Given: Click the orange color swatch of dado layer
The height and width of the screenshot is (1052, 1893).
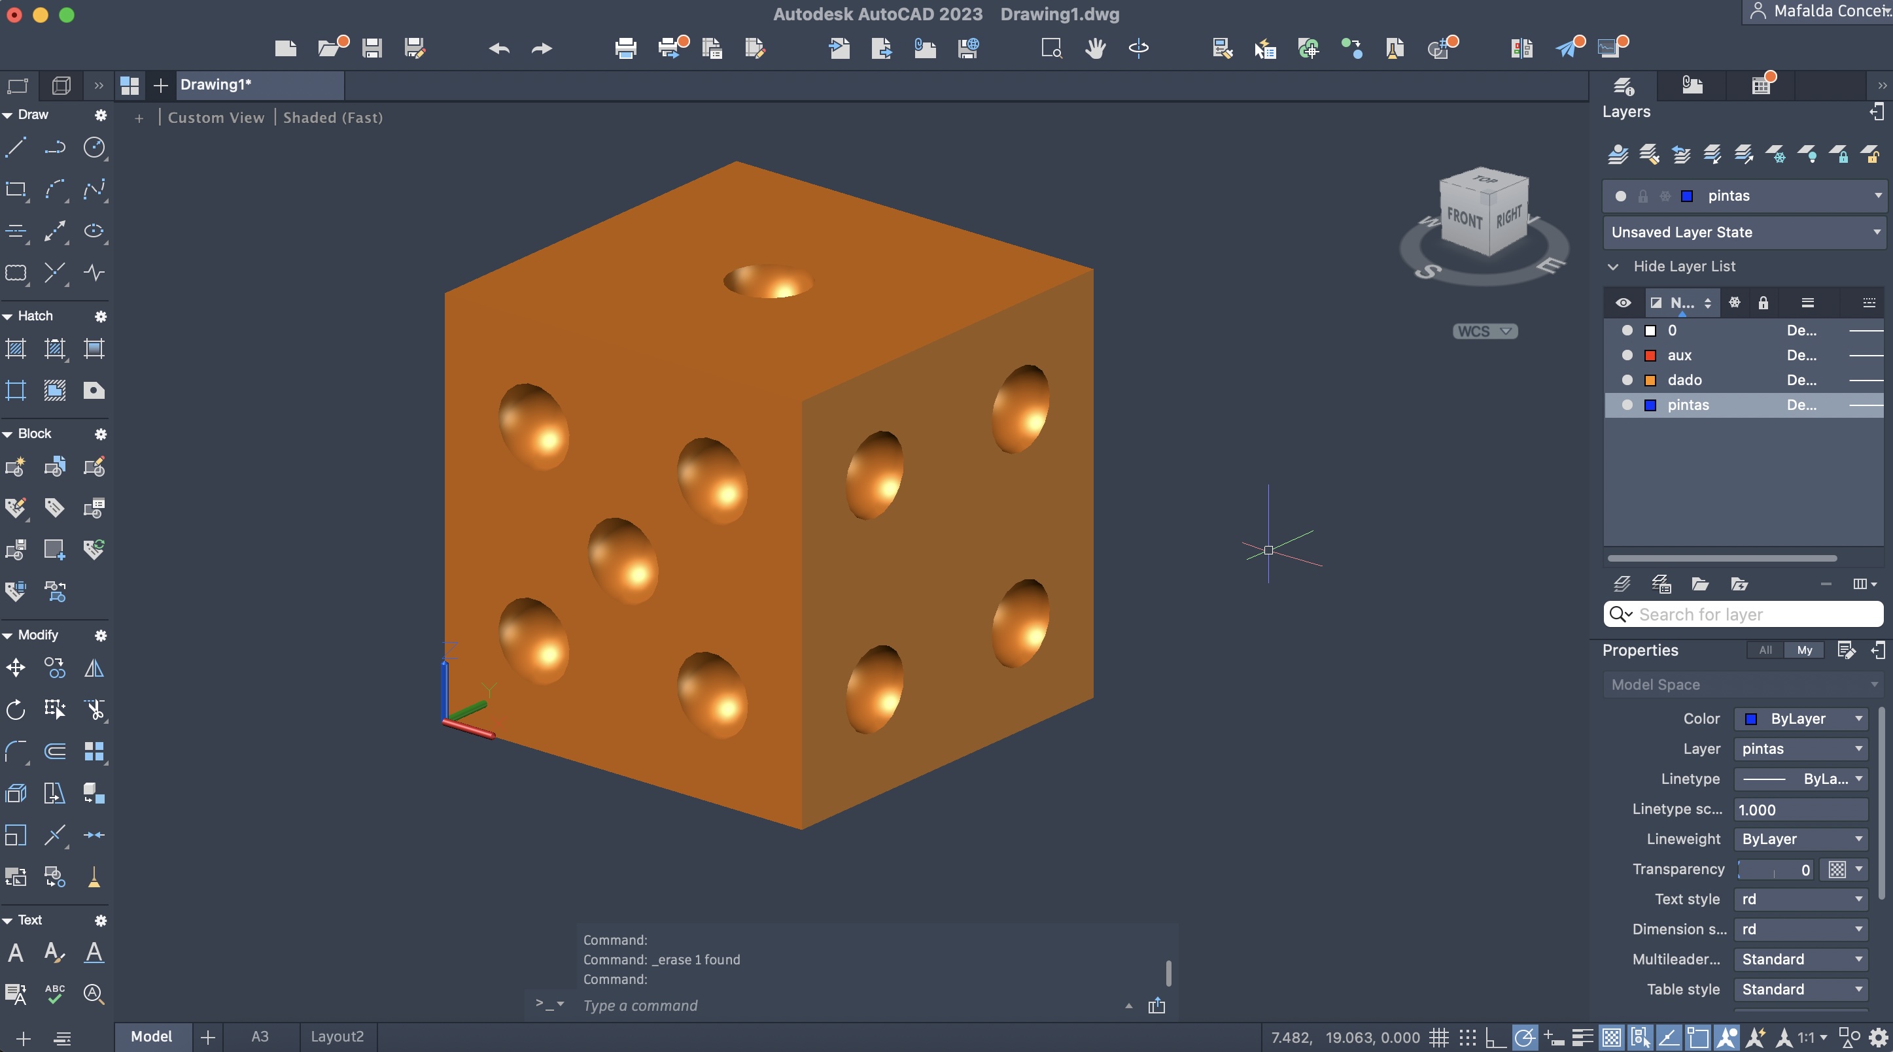Looking at the screenshot, I should click(1650, 381).
